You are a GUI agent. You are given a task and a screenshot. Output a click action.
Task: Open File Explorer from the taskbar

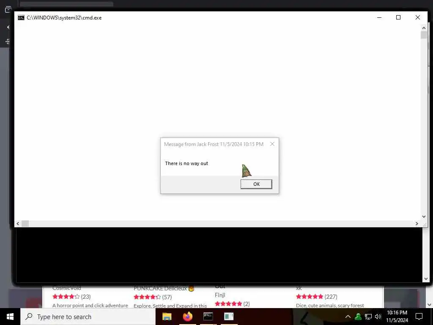click(167, 317)
